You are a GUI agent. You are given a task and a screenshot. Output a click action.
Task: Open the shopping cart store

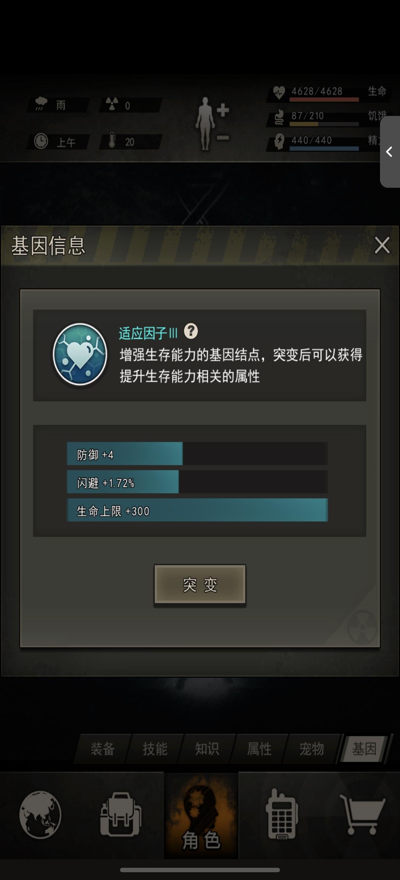362,814
